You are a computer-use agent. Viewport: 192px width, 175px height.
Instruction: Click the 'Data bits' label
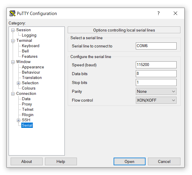click(80, 74)
